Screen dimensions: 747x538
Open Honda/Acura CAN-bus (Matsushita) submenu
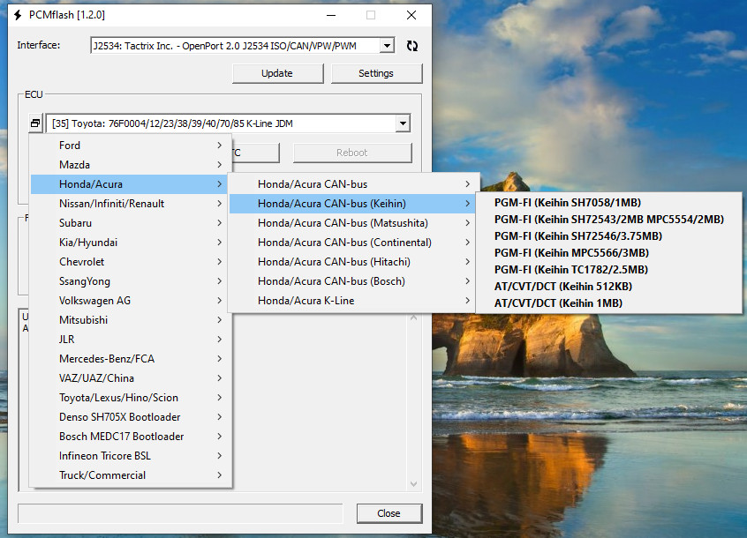click(353, 222)
